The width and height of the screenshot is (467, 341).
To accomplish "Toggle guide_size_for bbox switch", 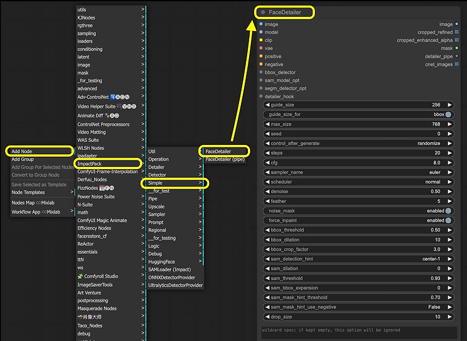I will pyautogui.click(x=448, y=114).
